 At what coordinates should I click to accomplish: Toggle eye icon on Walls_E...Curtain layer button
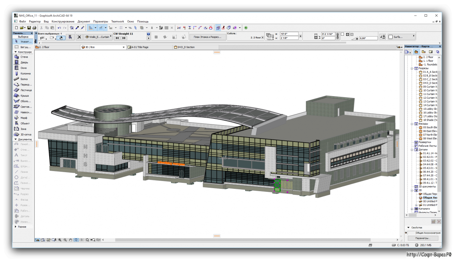[x=87, y=37]
